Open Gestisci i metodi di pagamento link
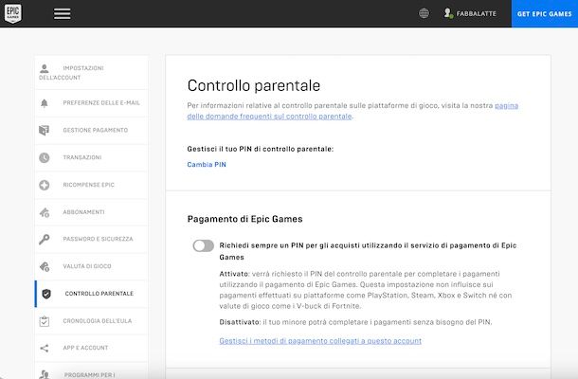578x379 pixels. pyautogui.click(x=320, y=341)
